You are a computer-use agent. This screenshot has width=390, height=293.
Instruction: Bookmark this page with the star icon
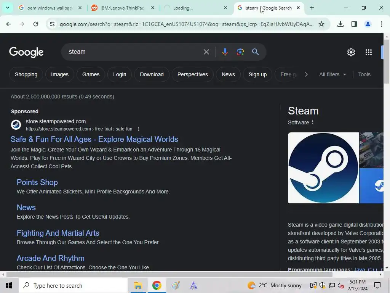(321, 24)
